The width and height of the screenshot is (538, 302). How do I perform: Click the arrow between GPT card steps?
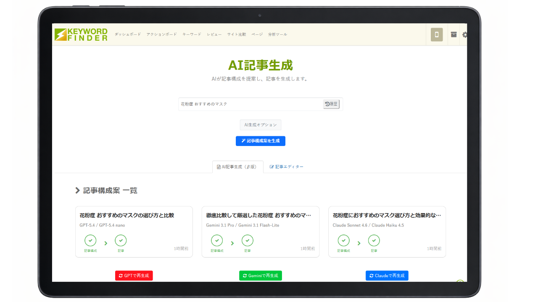point(105,243)
